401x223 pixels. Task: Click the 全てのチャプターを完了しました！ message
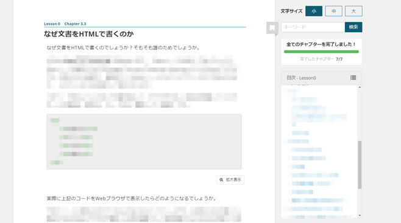coord(321,44)
